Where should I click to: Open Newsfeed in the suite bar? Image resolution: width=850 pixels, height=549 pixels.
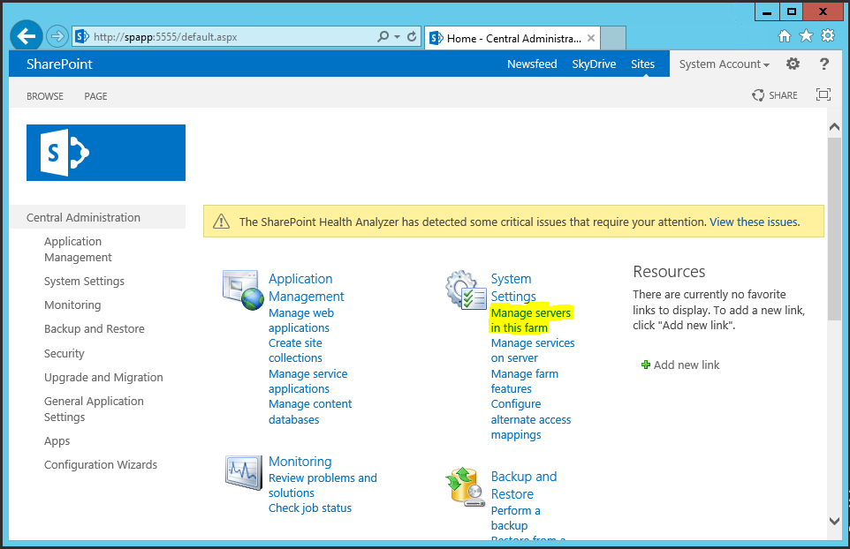[532, 64]
